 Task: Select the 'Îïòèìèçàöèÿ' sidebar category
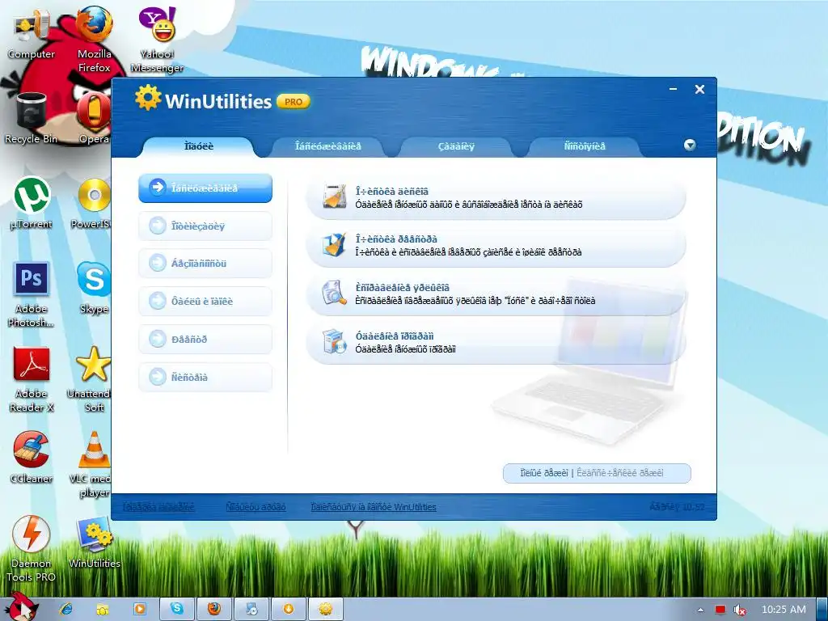click(x=205, y=226)
